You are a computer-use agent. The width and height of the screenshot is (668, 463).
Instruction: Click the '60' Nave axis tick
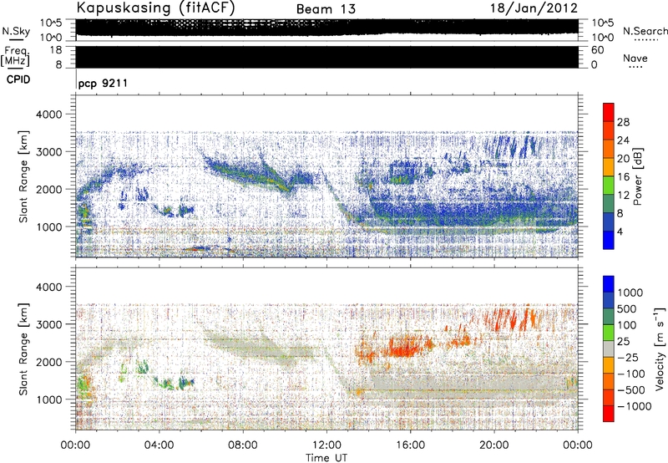[x=597, y=50]
